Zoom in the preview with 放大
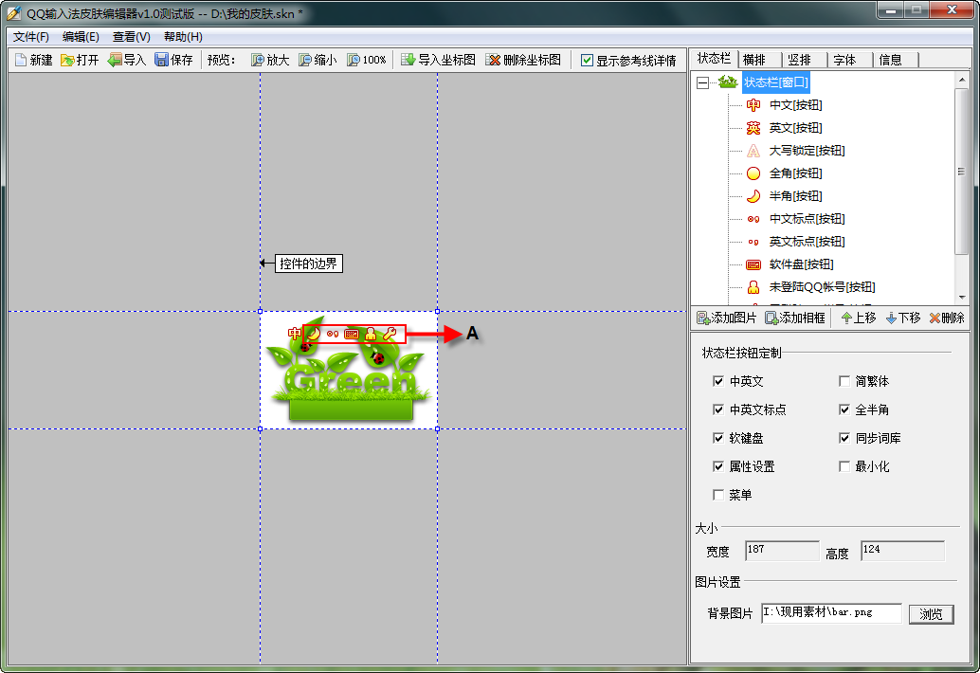This screenshot has width=980, height=673. [270, 60]
